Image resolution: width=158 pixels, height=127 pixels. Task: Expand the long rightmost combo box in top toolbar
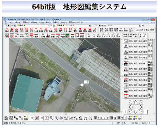tap(140, 26)
